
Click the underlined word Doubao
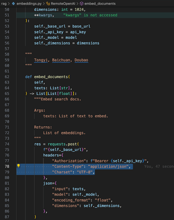point(81,60)
